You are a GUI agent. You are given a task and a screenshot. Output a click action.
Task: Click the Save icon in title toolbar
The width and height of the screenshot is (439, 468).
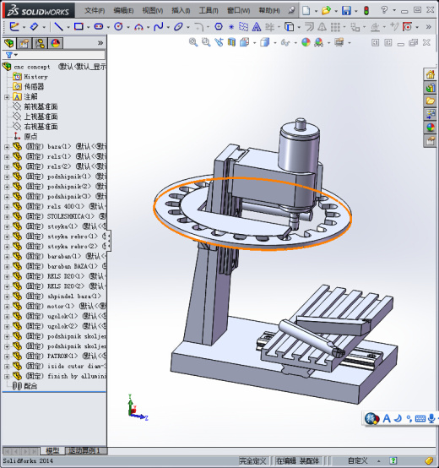click(x=346, y=11)
